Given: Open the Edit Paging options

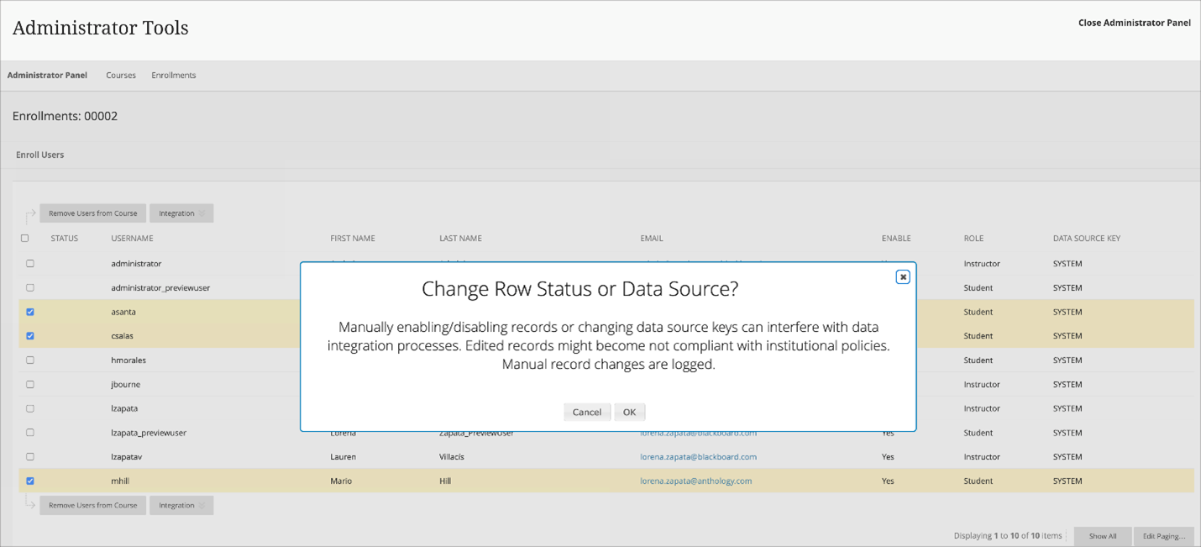Looking at the screenshot, I should pyautogui.click(x=1163, y=536).
